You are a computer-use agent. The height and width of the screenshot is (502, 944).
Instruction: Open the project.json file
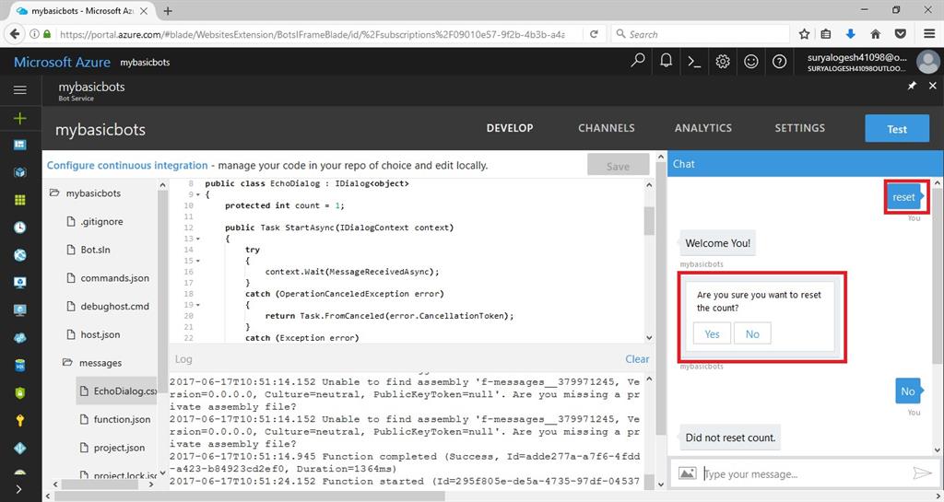[x=112, y=448]
